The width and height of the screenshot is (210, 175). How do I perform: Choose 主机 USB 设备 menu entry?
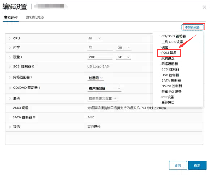coord(172,42)
